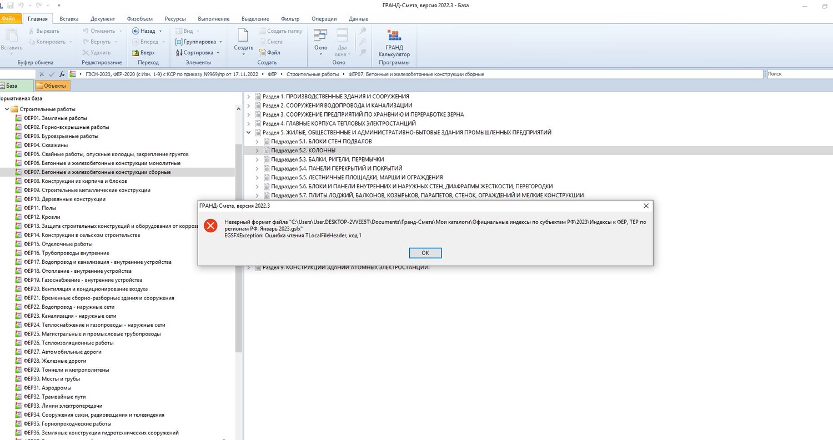Screen dimensions: 833x440
Task: Click the Файл button in the Создать group
Action: click(x=269, y=53)
